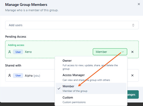Open the Member role dropdown for Xeno
This screenshot has width=143, height=106.
point(110,52)
